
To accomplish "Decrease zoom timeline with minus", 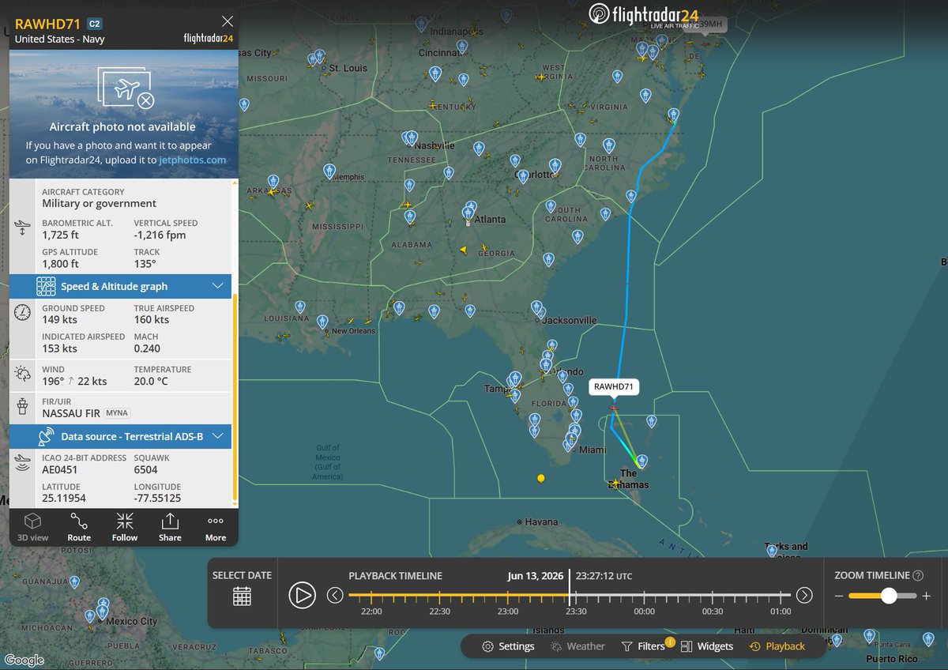I will click(839, 596).
